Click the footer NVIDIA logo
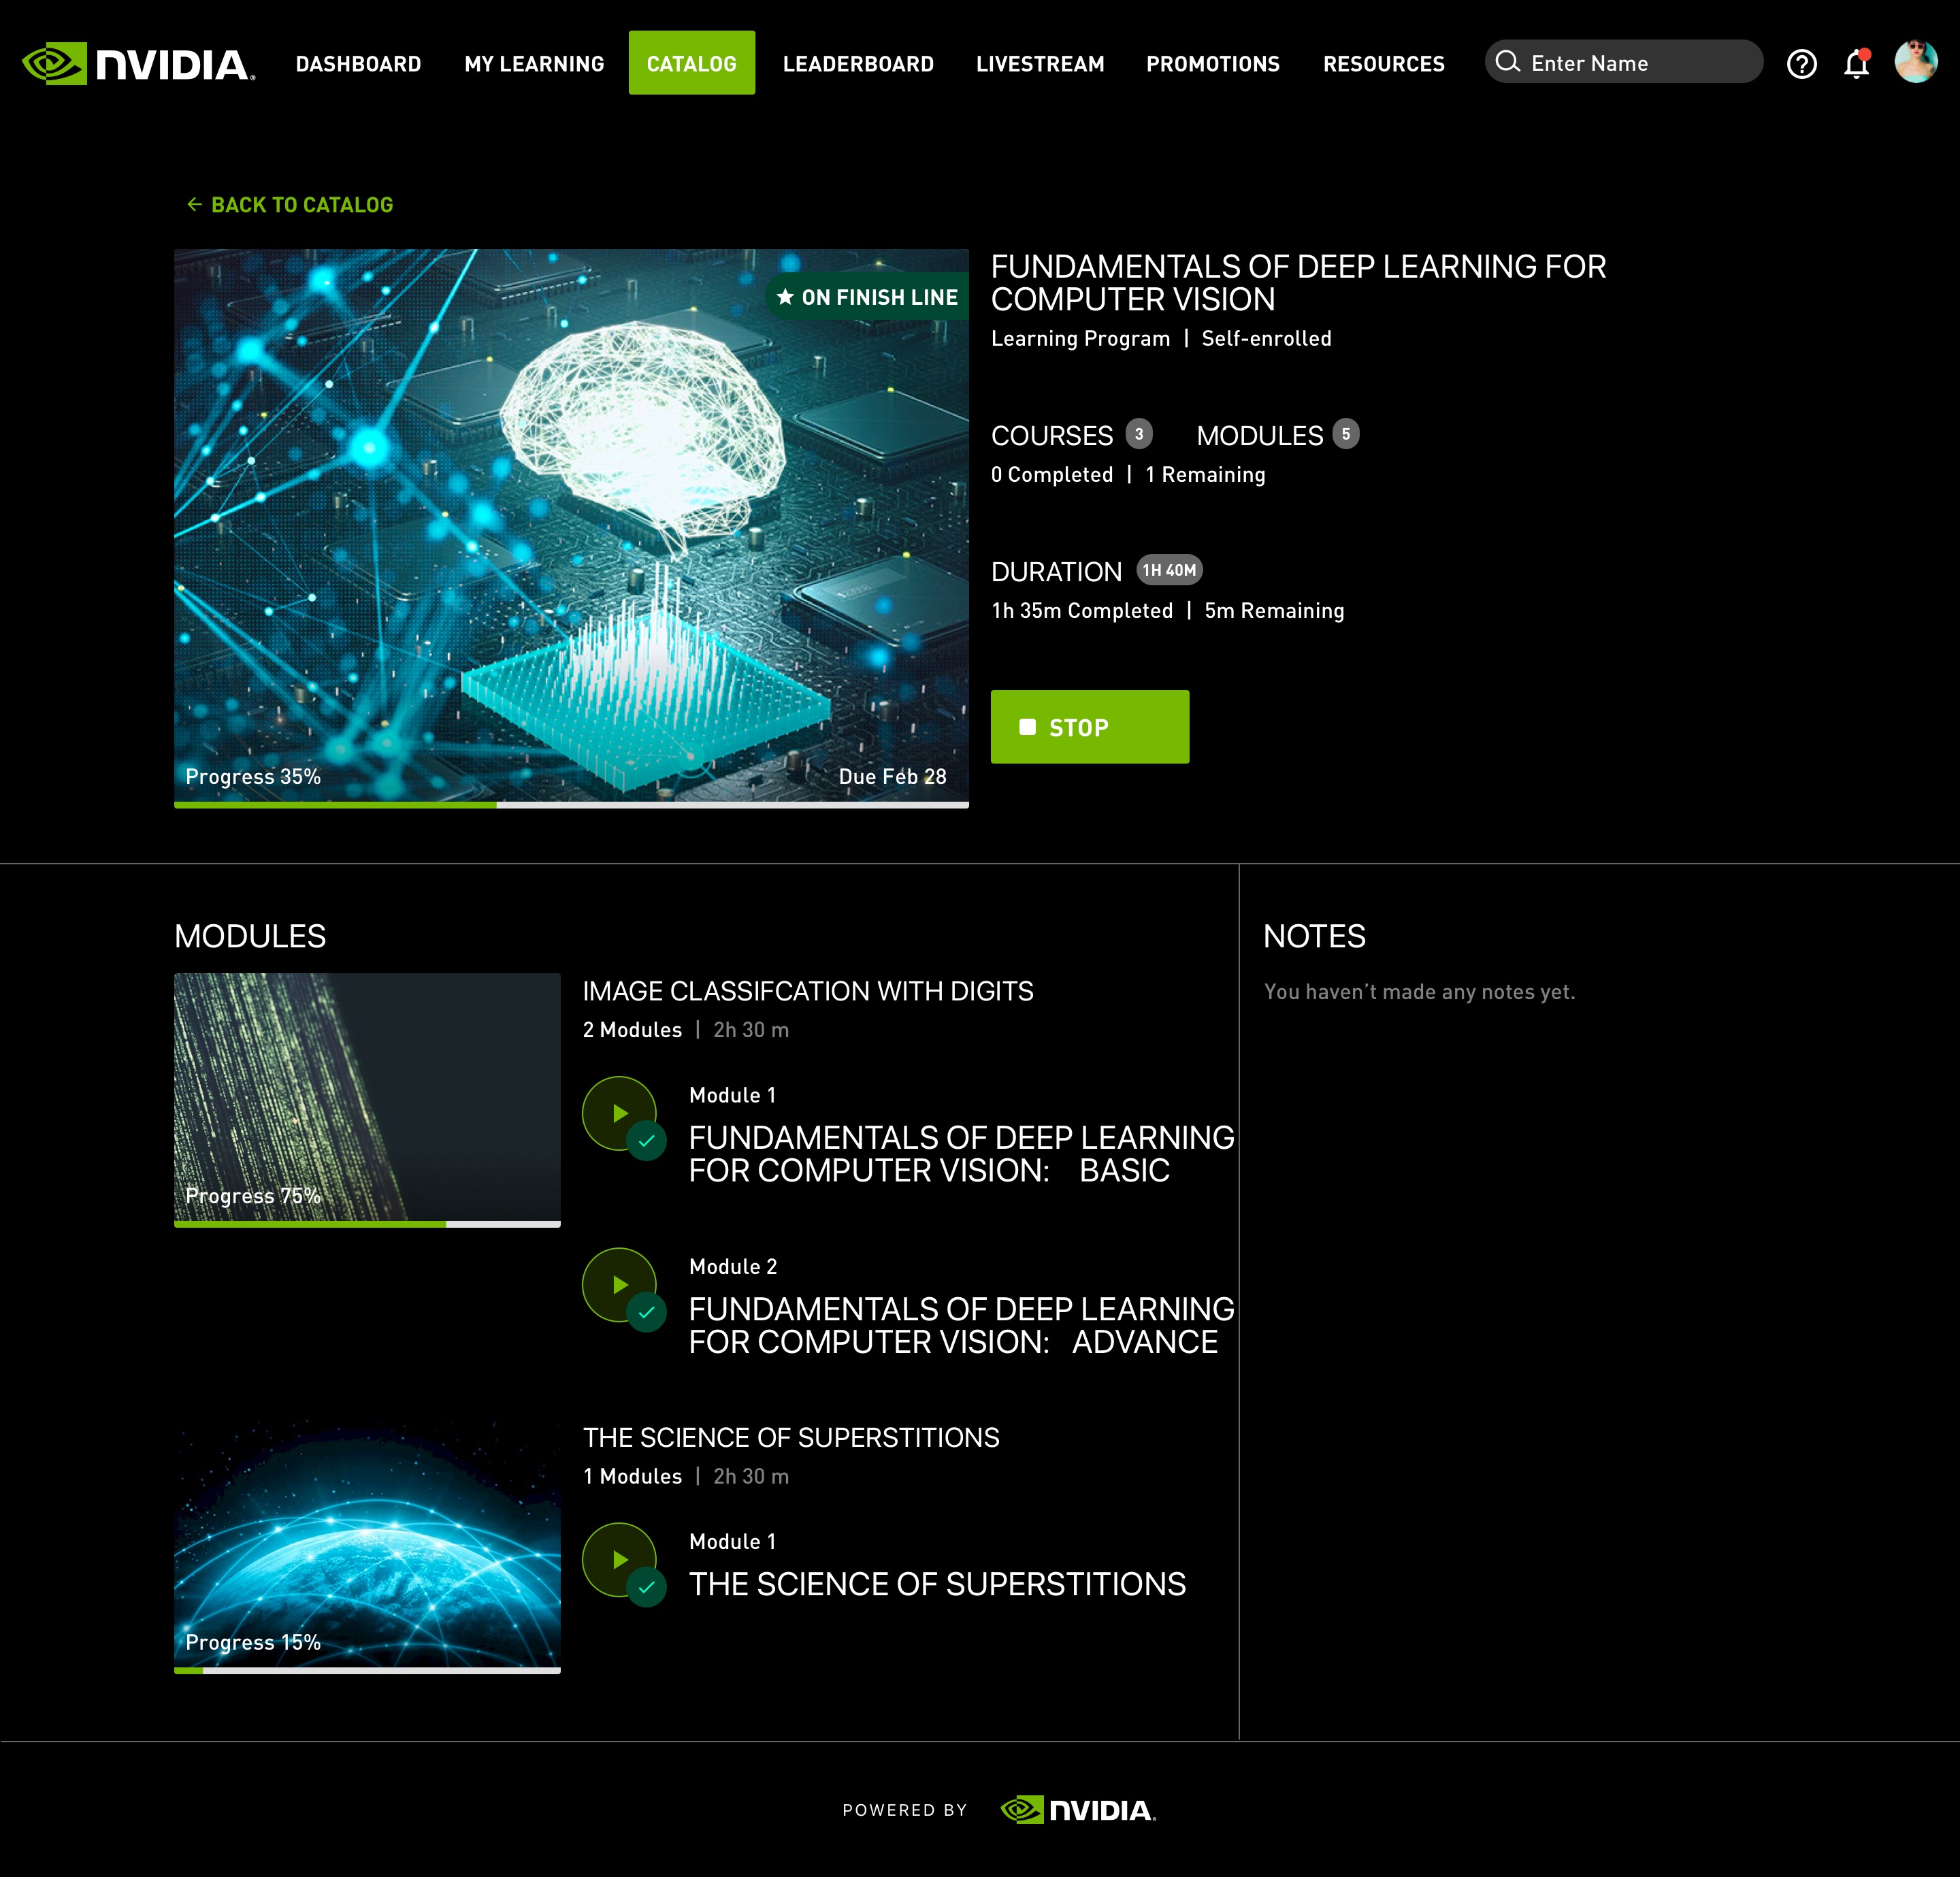This screenshot has width=1960, height=1877. 1078,1810
